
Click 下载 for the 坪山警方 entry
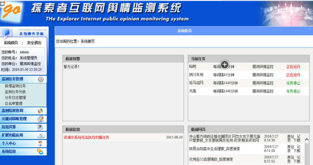297,140
